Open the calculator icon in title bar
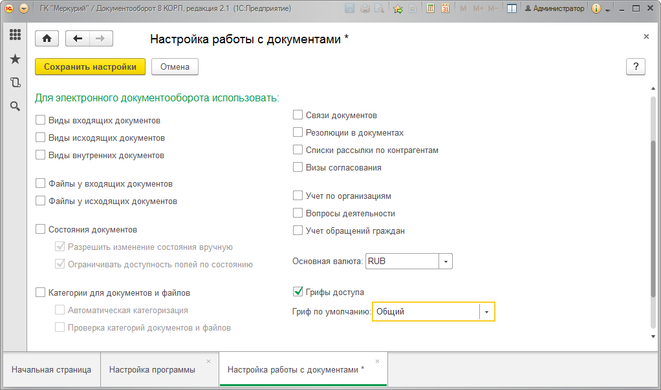The height and width of the screenshot is (390, 661). pyautogui.click(x=430, y=8)
